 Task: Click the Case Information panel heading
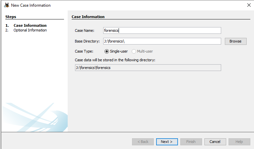coord(88,17)
